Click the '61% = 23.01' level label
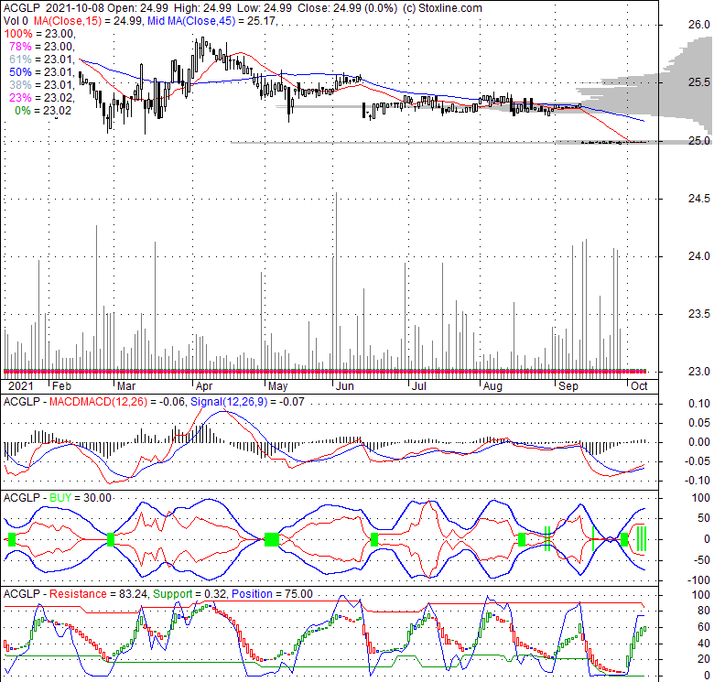Viewport: 714px width, 682px height. [x=41, y=60]
